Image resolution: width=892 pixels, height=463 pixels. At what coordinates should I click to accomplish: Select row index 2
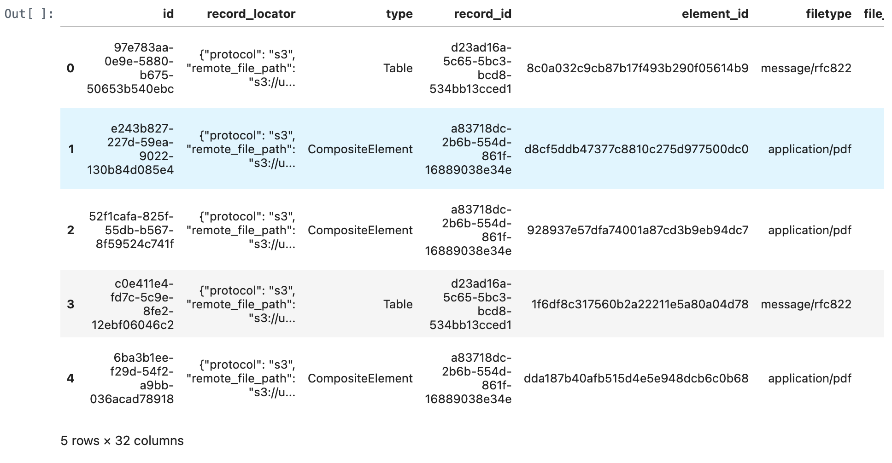pos(70,230)
